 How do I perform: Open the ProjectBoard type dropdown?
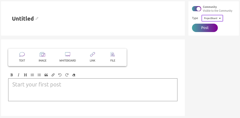[212, 18]
